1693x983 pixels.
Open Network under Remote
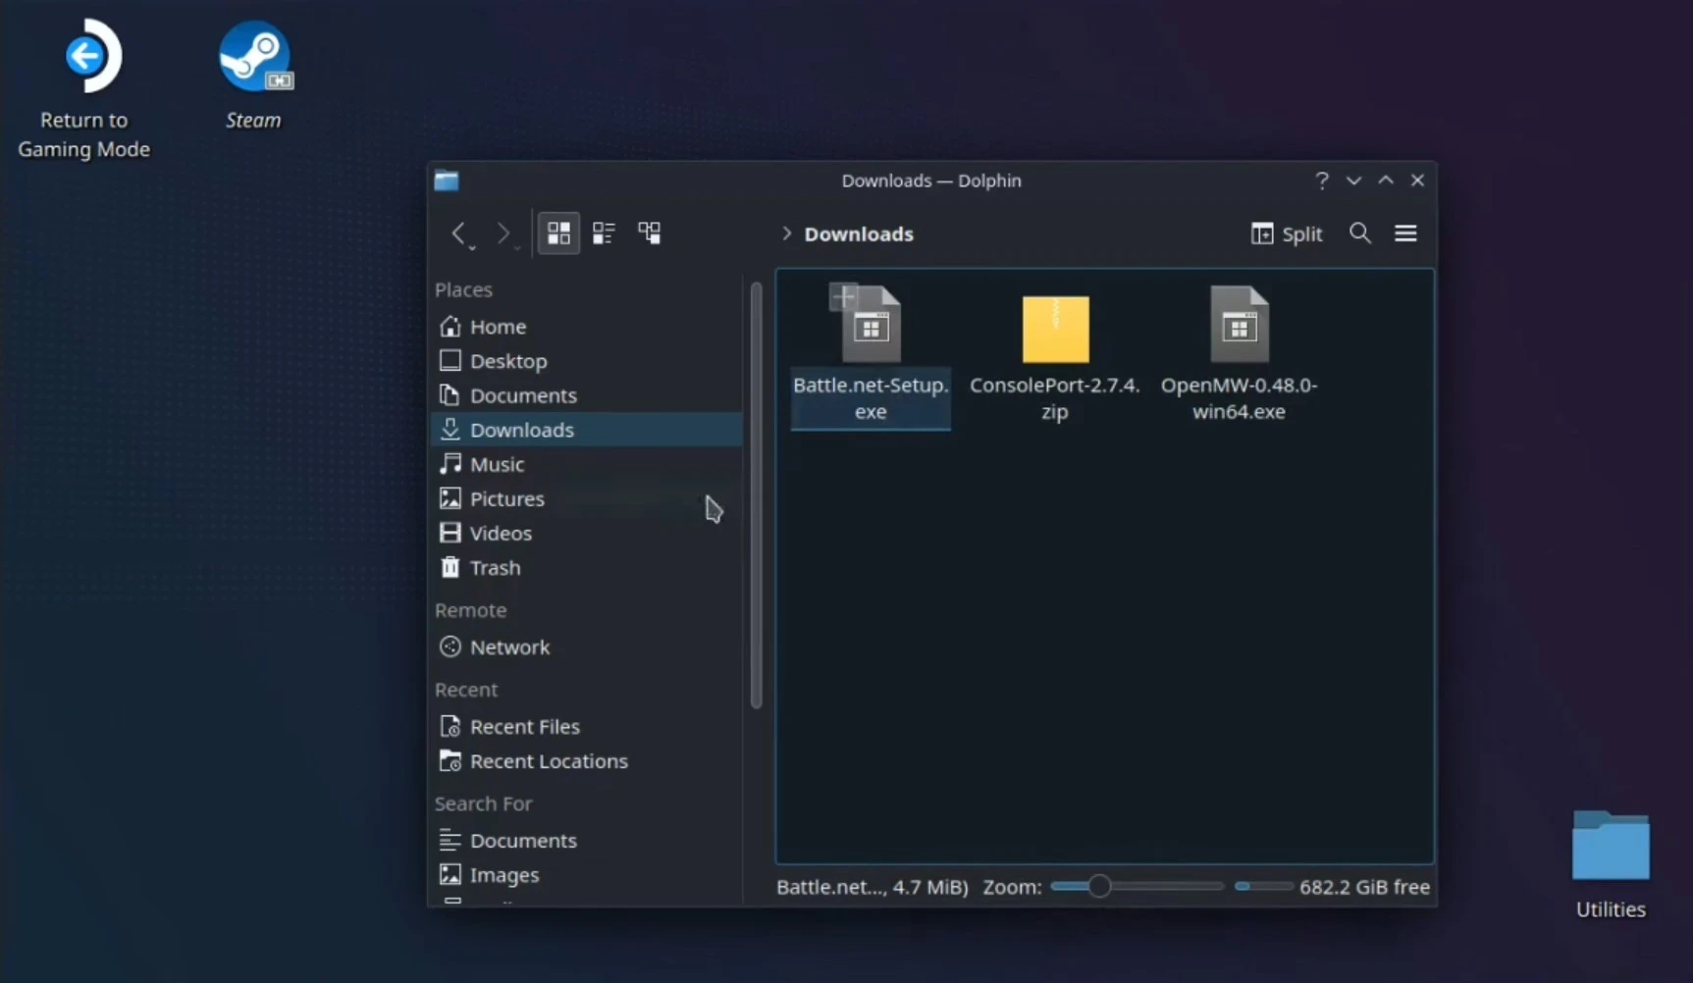point(586,647)
